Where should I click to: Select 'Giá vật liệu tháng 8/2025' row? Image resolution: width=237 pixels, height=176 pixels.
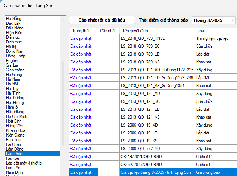157,172
